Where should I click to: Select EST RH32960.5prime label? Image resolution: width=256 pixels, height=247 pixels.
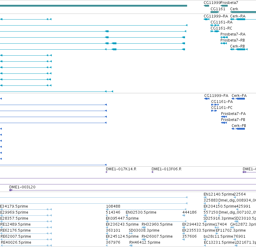click(157, 224)
